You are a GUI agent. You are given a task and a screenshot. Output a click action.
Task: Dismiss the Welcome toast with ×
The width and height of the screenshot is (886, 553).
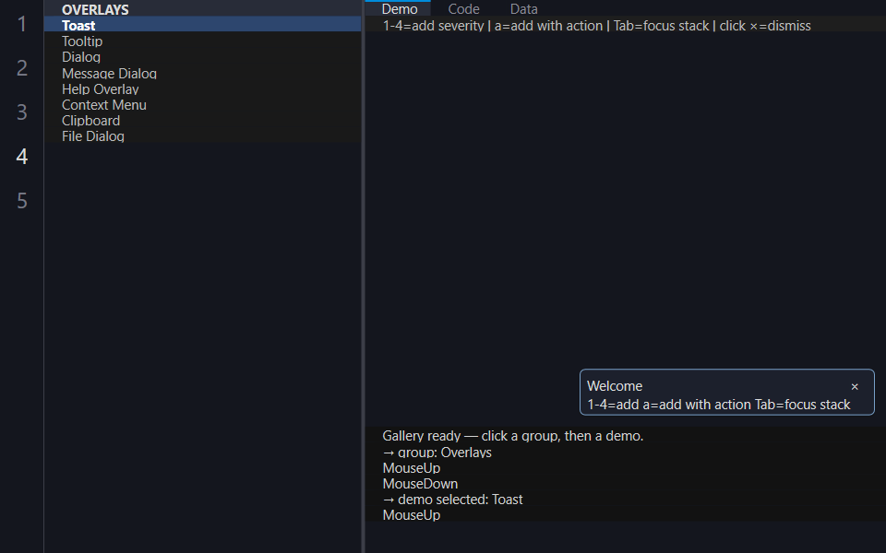[x=855, y=386]
